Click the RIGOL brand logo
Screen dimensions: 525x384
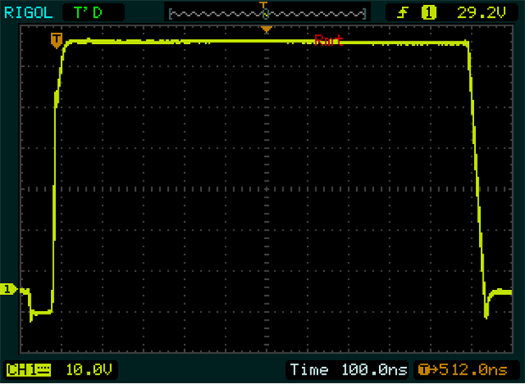pyautogui.click(x=29, y=13)
